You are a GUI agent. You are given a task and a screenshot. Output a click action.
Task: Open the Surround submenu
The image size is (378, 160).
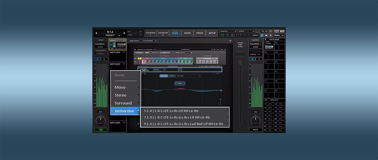coord(125,103)
